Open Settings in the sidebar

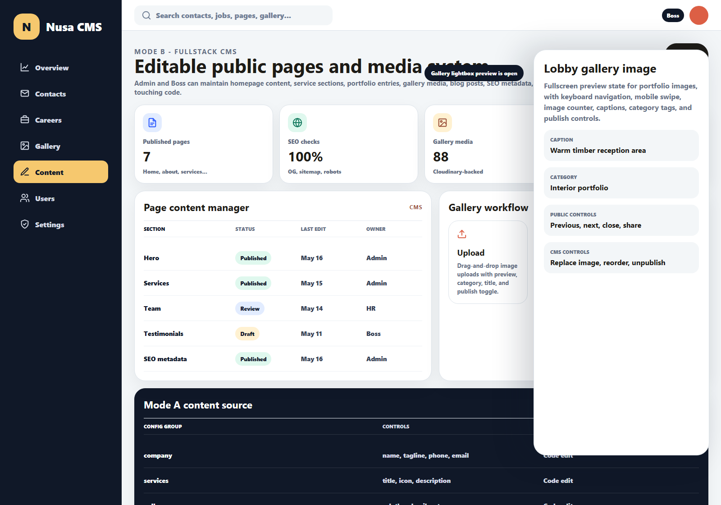coord(61,225)
